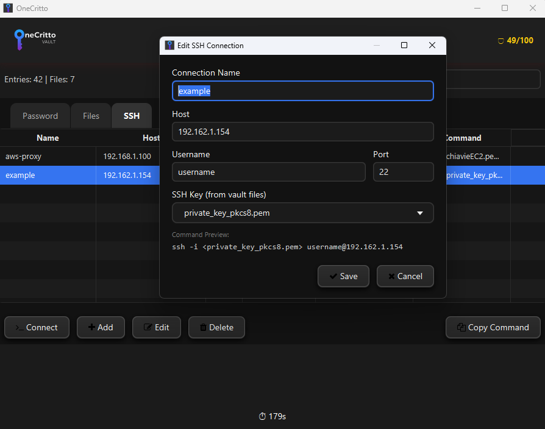The width and height of the screenshot is (545, 429).
Task: Click the timer icon next to 179s
Action: click(262, 416)
